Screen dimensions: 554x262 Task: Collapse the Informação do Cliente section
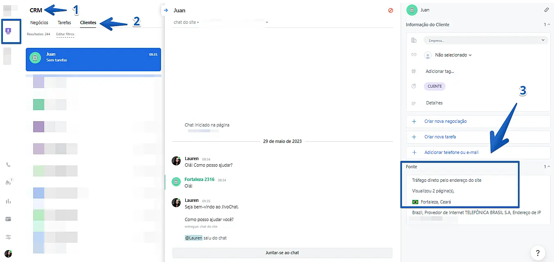click(547, 25)
